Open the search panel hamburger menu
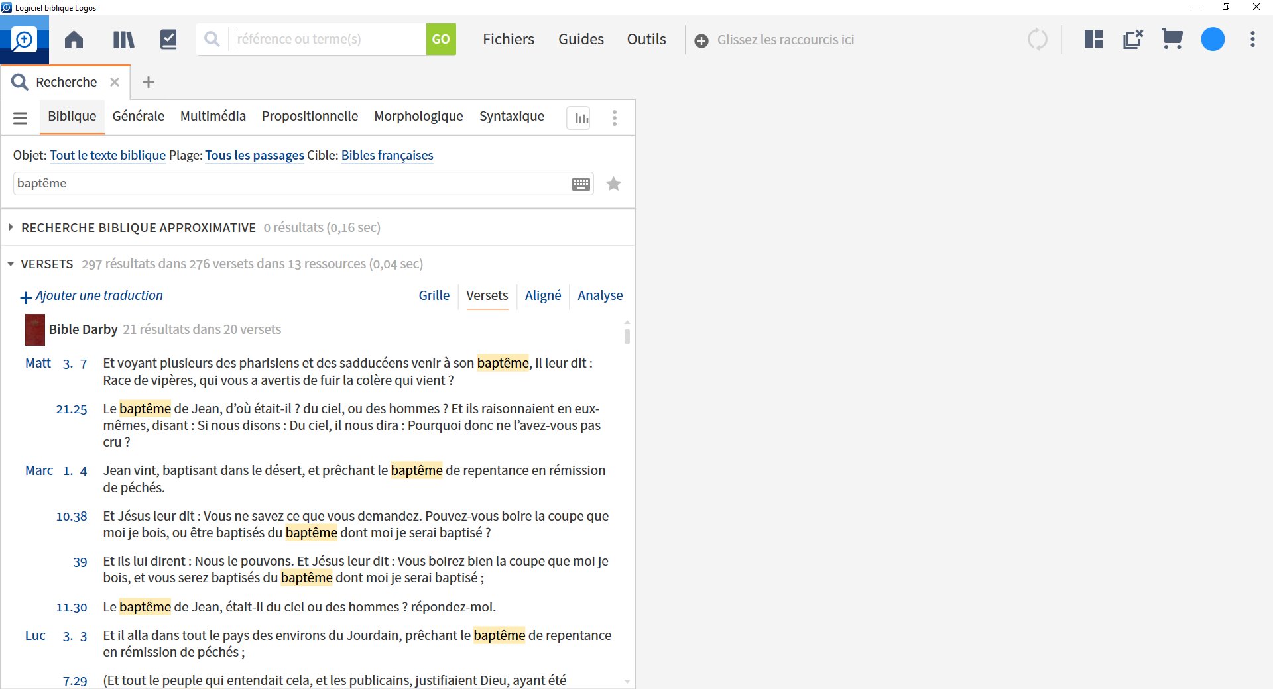This screenshot has width=1273, height=689. (21, 118)
